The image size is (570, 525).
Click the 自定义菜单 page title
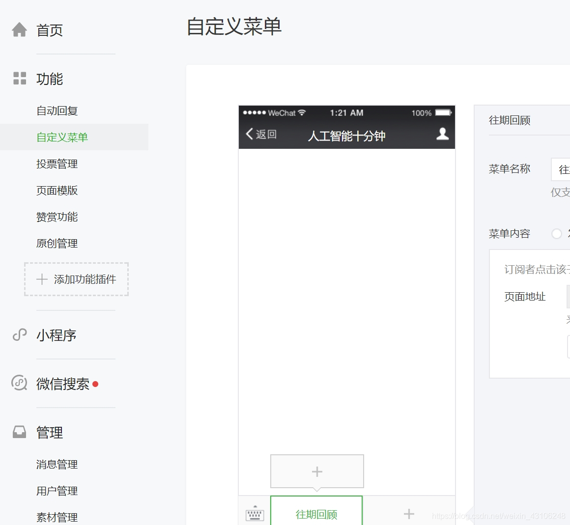point(234,27)
